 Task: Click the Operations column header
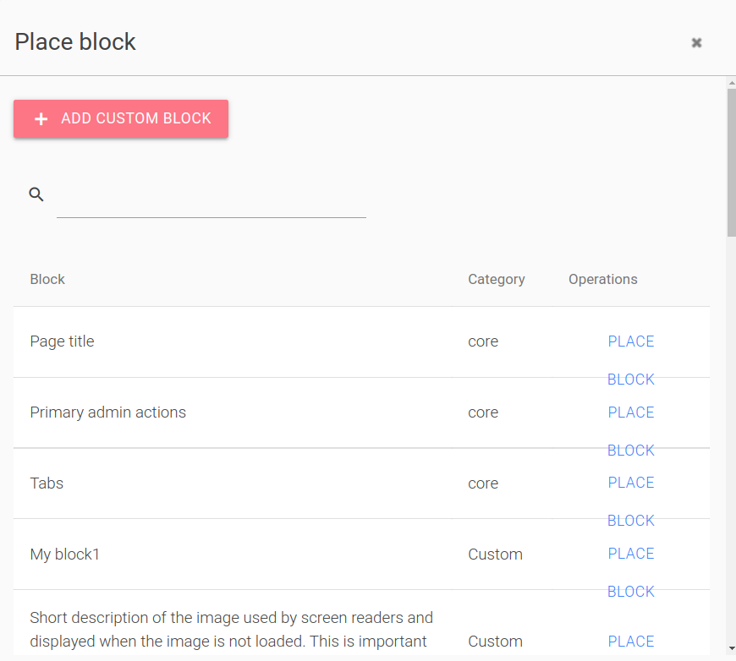(x=602, y=279)
